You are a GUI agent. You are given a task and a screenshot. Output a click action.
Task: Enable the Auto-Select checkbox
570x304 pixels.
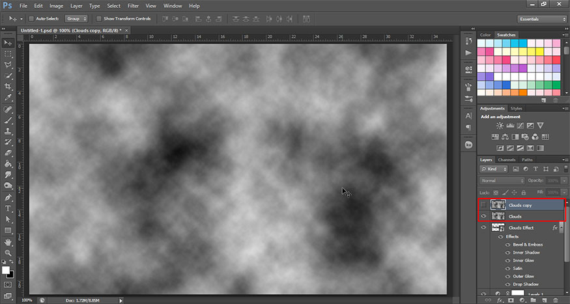pos(31,19)
